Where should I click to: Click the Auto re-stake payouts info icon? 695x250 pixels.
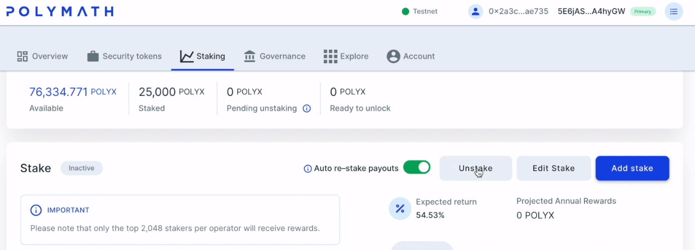[308, 169]
